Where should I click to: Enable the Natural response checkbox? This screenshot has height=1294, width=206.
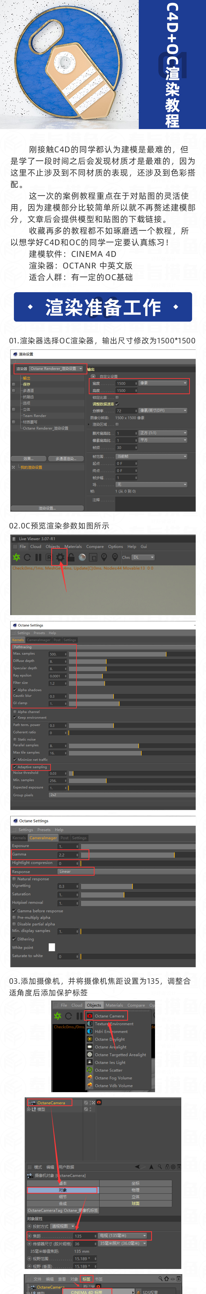pos(14,879)
